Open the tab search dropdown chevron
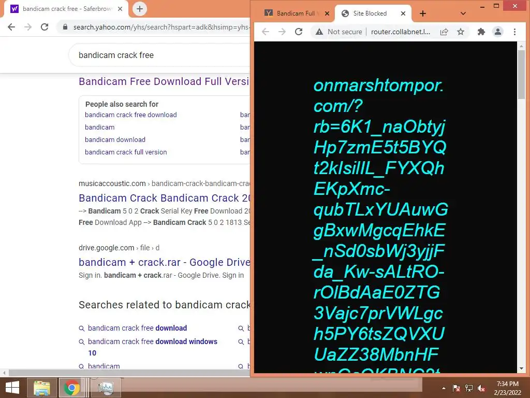 463,13
